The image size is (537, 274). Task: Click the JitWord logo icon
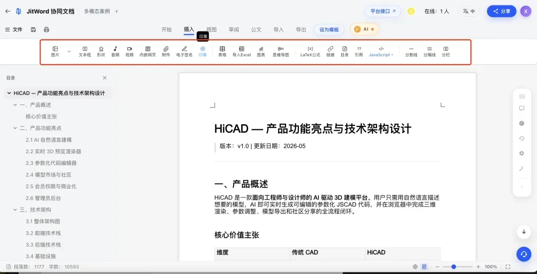(18, 11)
